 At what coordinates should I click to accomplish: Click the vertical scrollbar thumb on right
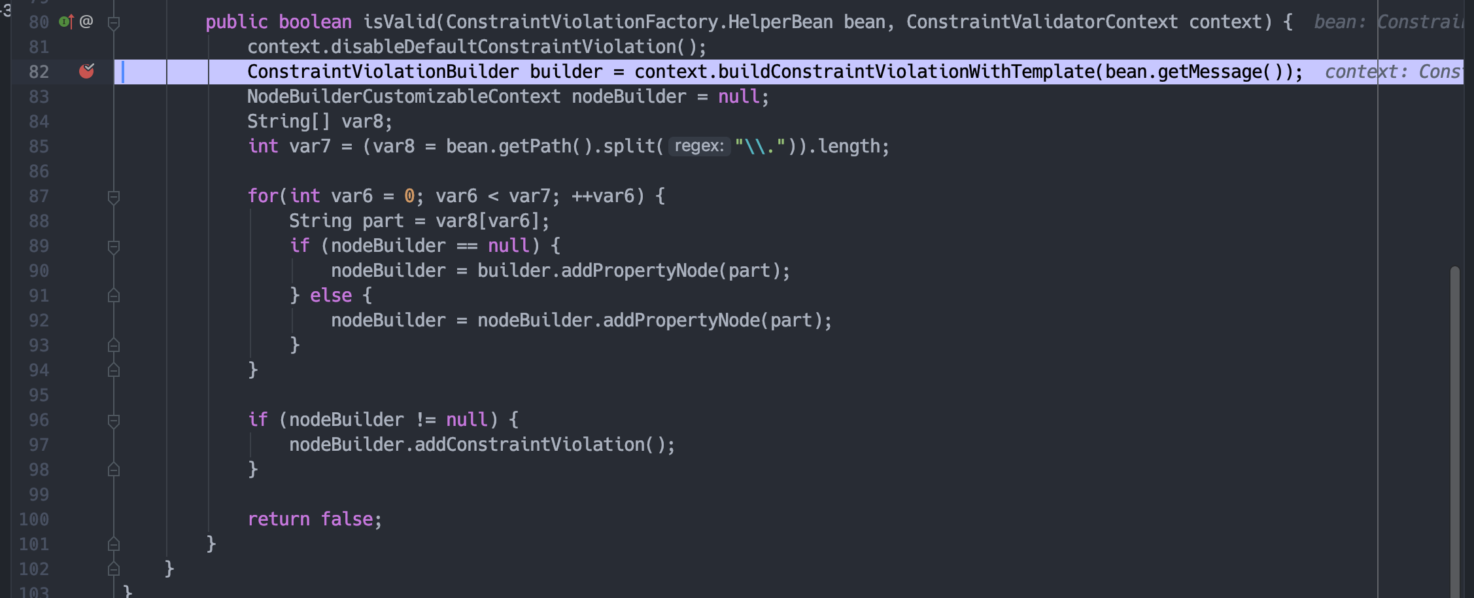coord(1454,432)
